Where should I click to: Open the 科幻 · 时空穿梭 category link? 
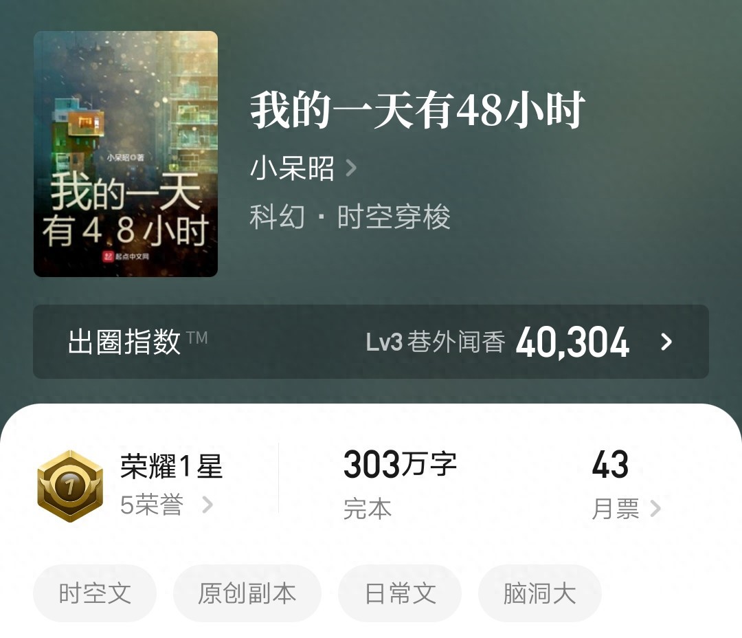(x=350, y=217)
